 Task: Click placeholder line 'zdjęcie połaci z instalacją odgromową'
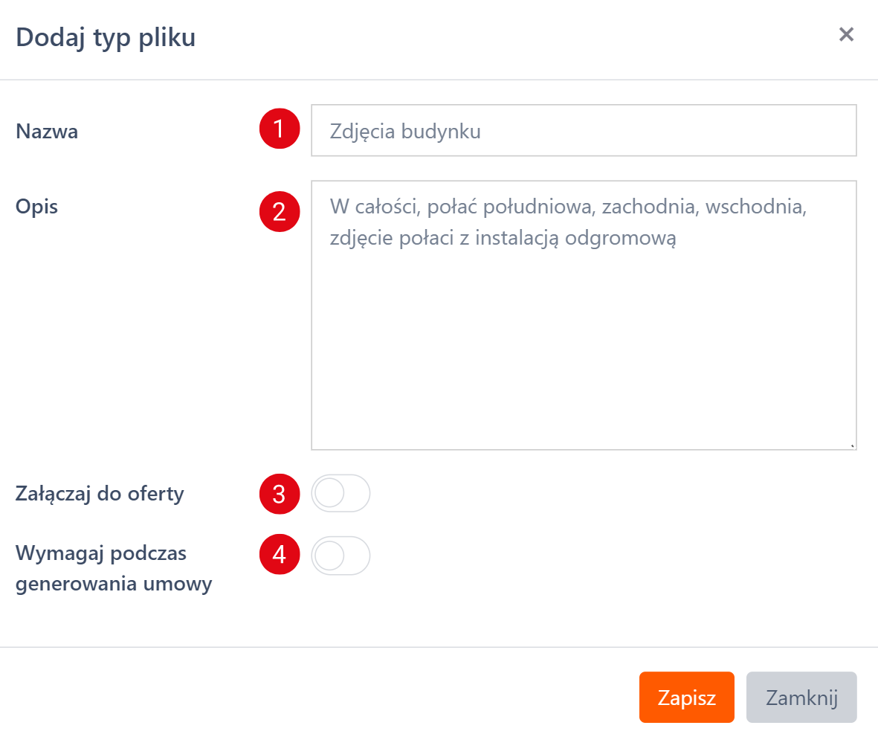[502, 239]
